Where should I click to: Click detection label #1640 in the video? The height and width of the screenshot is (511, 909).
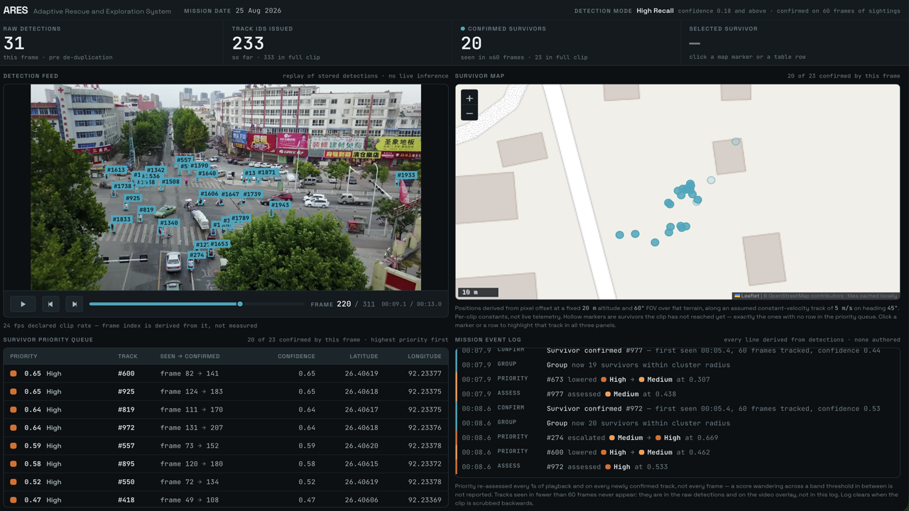click(207, 173)
